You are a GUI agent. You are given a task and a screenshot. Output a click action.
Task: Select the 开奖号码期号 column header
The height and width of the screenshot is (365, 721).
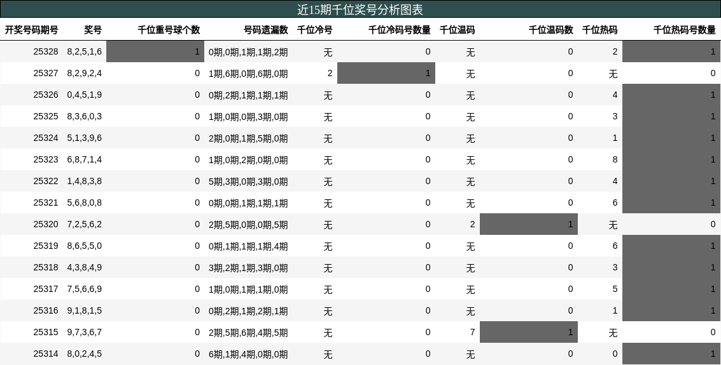pos(32,30)
